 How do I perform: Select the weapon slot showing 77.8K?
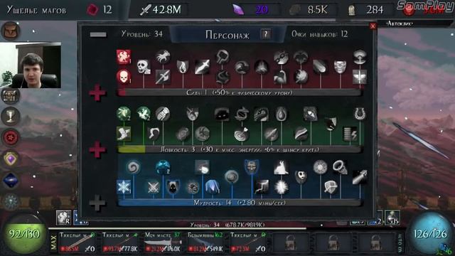(120, 242)
